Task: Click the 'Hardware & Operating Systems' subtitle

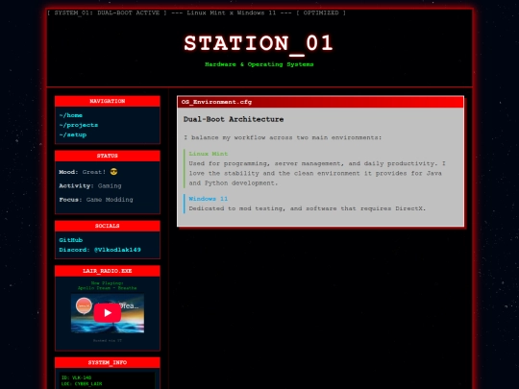Action: click(x=259, y=64)
